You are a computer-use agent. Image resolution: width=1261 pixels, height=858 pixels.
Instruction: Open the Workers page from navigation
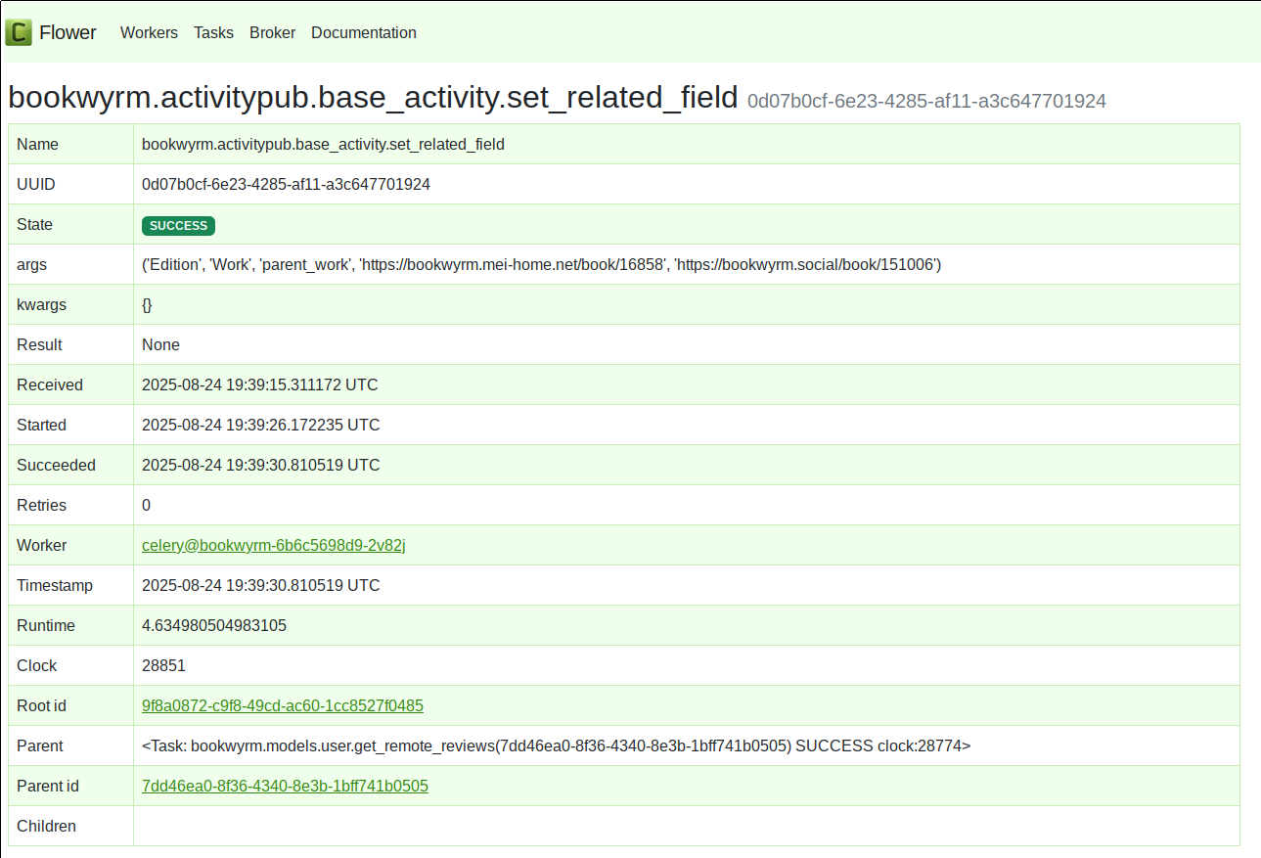pos(149,32)
